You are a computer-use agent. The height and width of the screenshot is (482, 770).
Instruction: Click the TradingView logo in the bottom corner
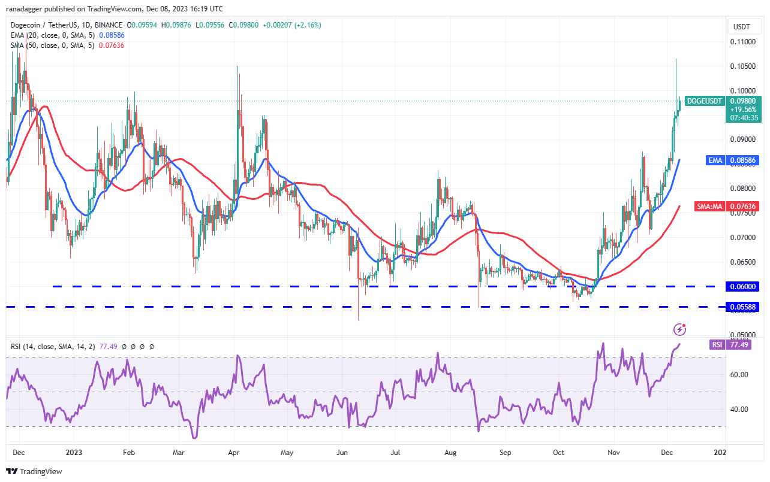[34, 471]
